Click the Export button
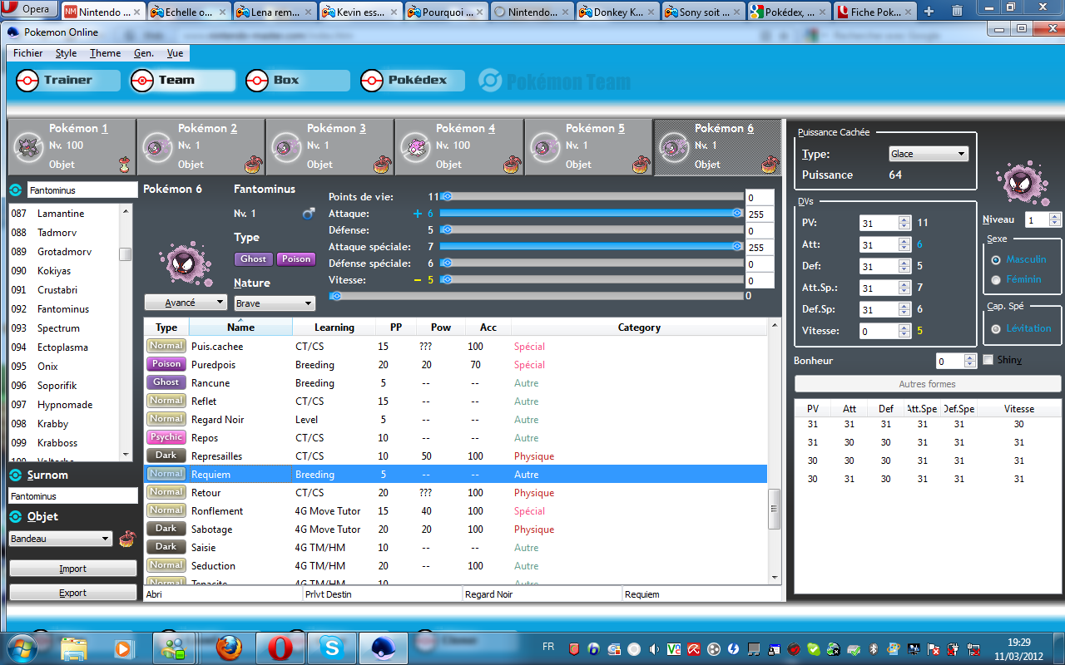 [x=73, y=593]
